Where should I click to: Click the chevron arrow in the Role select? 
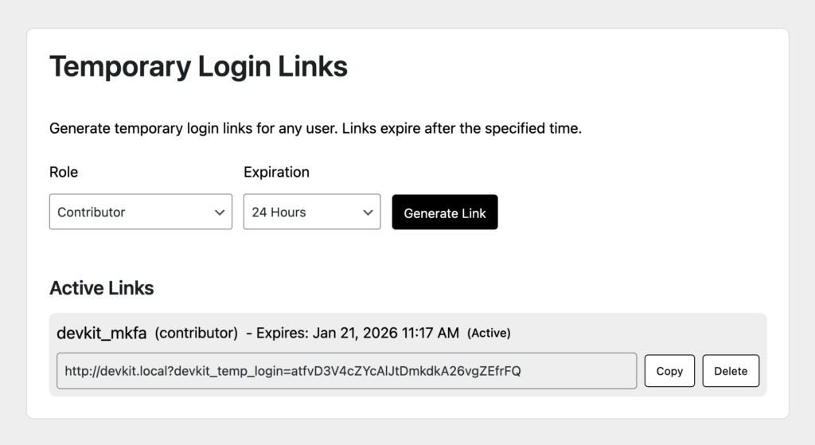coord(220,213)
